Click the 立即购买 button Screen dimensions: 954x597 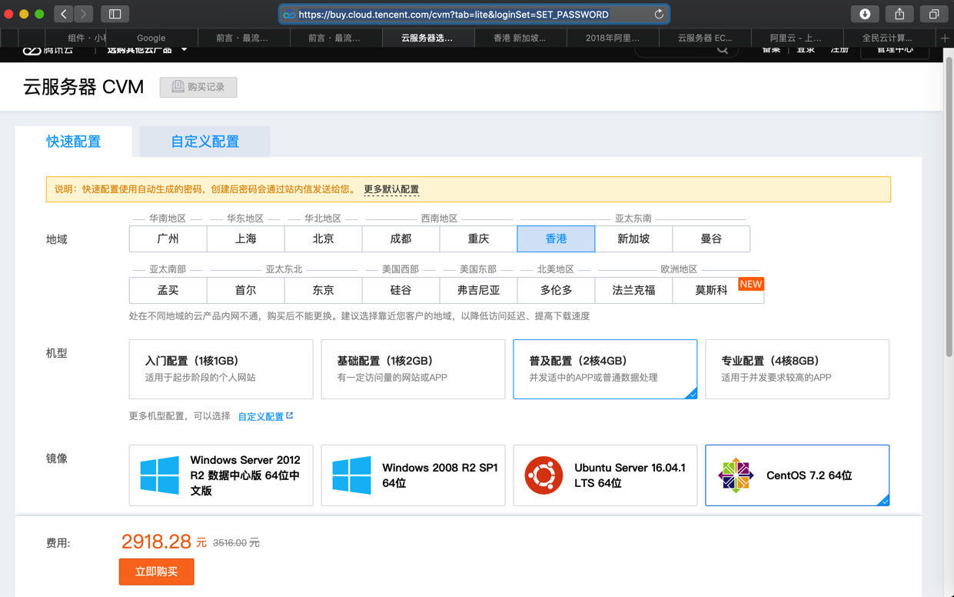point(156,572)
